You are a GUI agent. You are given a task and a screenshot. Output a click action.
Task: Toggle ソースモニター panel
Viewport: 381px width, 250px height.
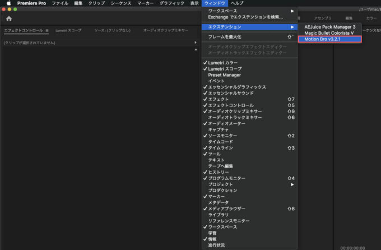click(x=249, y=136)
